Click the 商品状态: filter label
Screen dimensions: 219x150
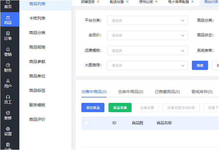point(205,35)
